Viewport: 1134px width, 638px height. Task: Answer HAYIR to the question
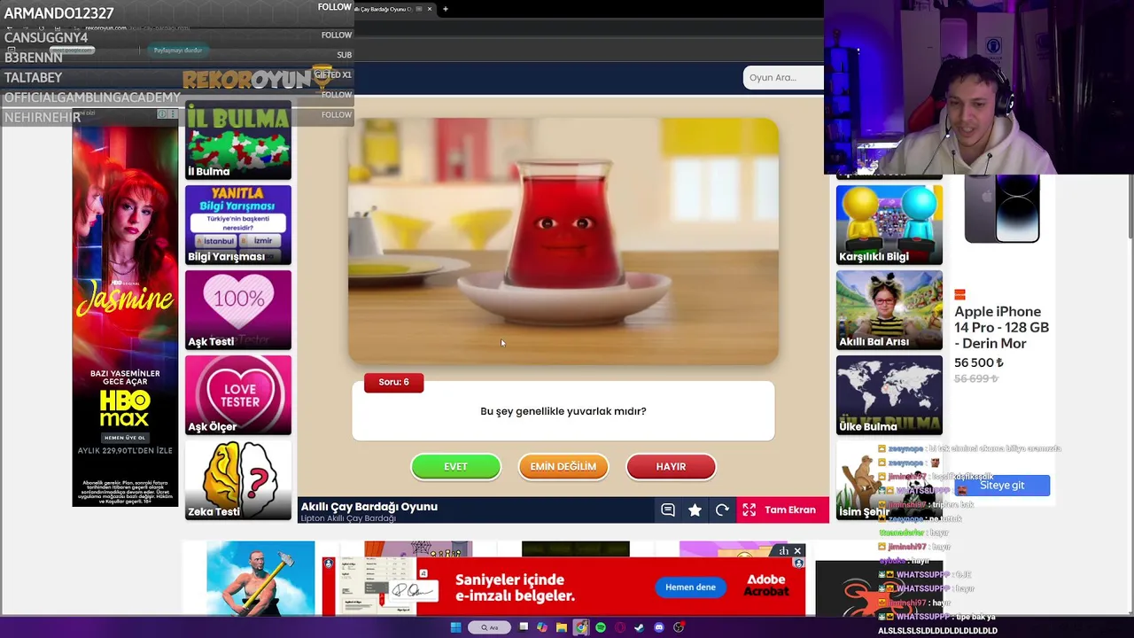(671, 466)
